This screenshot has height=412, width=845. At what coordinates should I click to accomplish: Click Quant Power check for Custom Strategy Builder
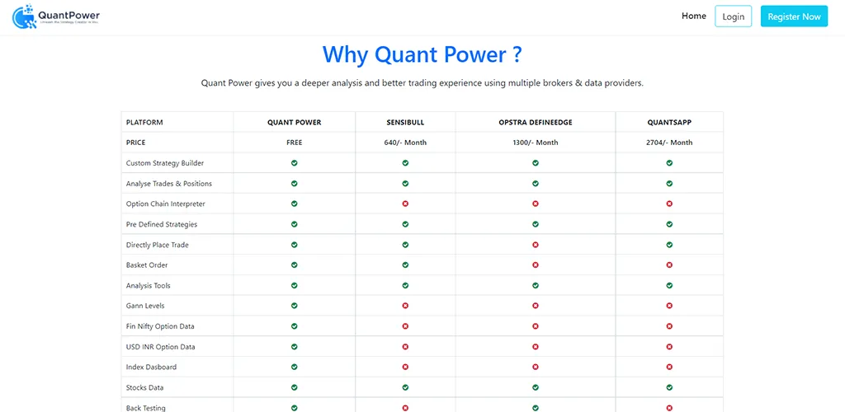pos(295,163)
